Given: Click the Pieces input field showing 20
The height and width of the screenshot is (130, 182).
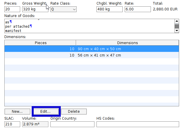Looking at the screenshot, I should pos(12,9).
